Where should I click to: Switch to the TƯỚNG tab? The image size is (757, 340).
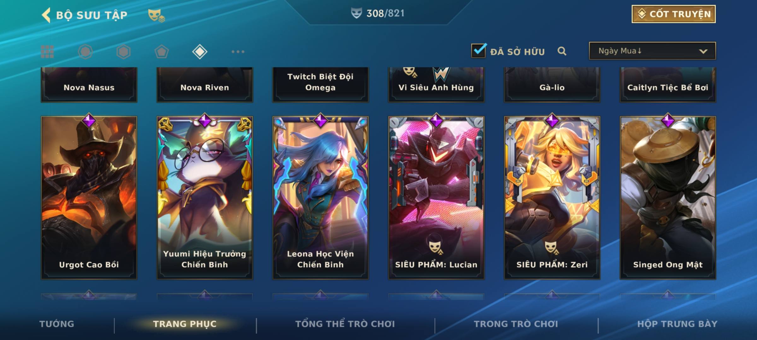coord(57,324)
